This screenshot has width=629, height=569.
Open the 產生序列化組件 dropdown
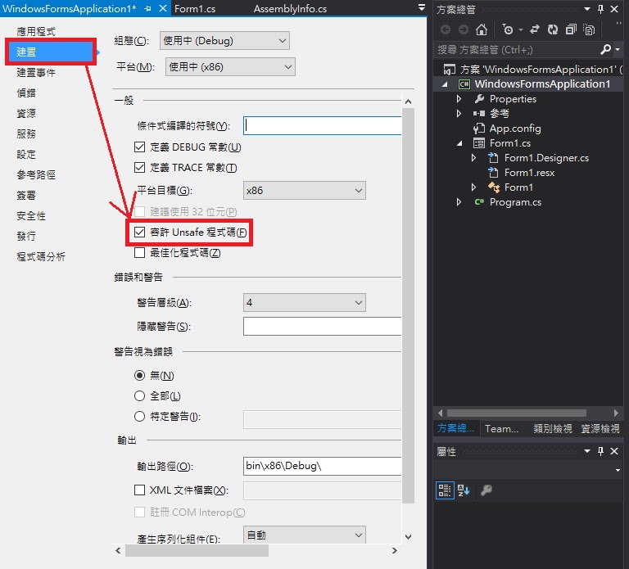tap(305, 535)
